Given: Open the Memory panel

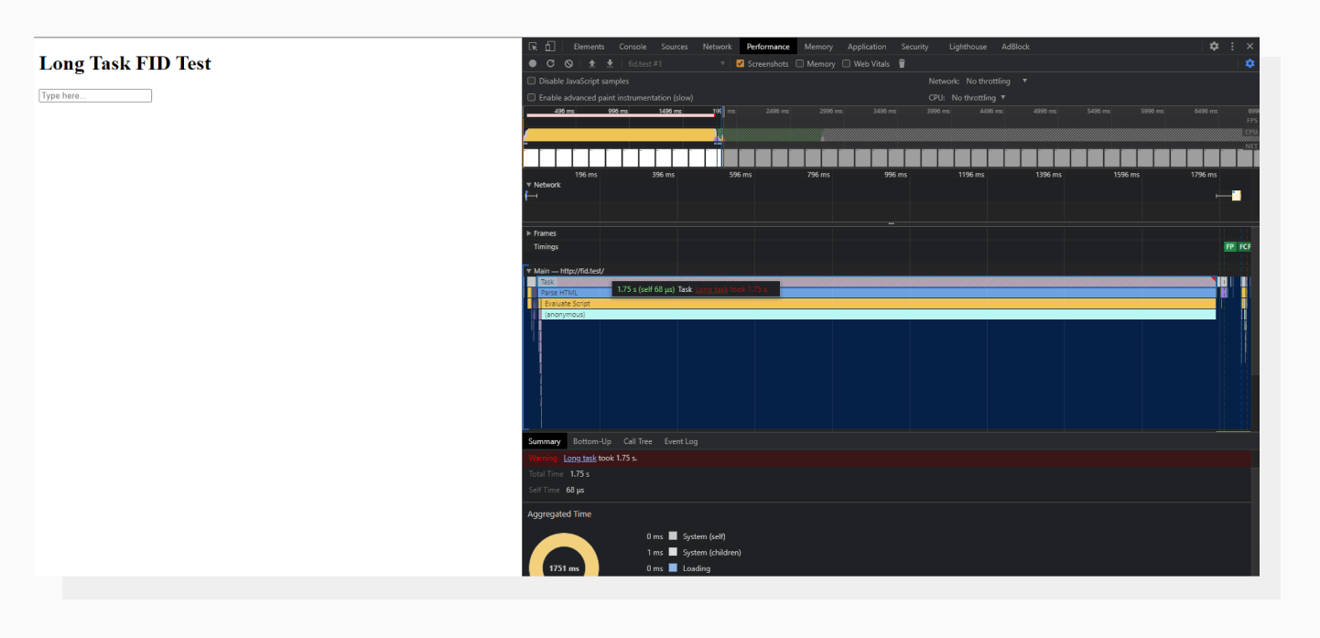Looking at the screenshot, I should [x=817, y=46].
